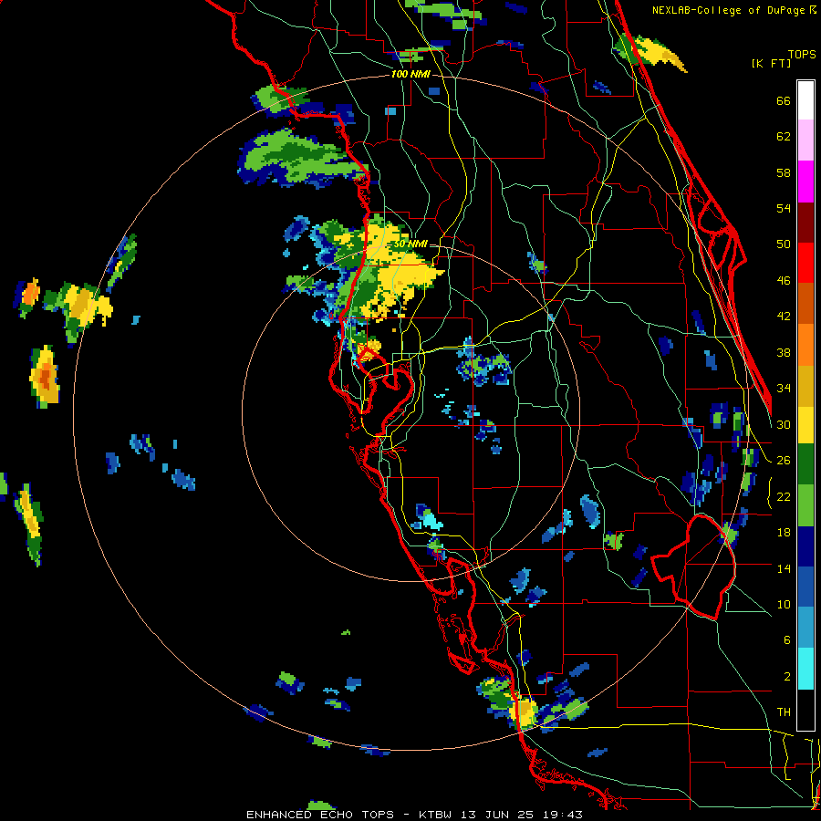821x821 pixels.
Task: Click the white swatch in TOPS legend
Action: pos(805,100)
